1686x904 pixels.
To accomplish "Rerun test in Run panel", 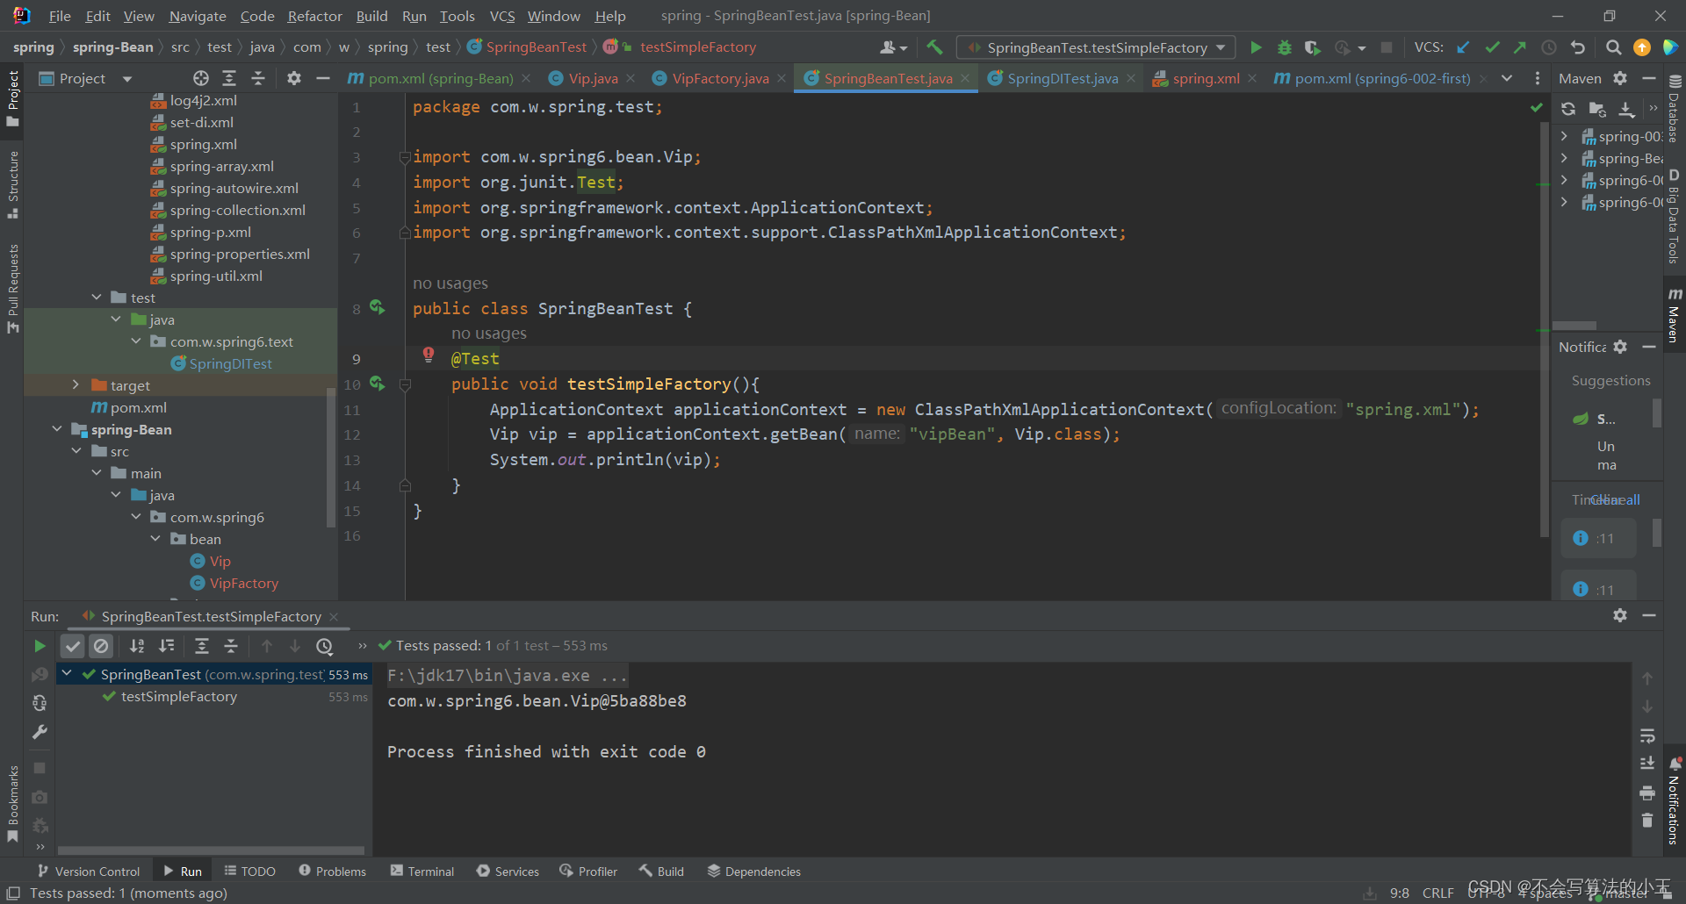I will click(40, 646).
